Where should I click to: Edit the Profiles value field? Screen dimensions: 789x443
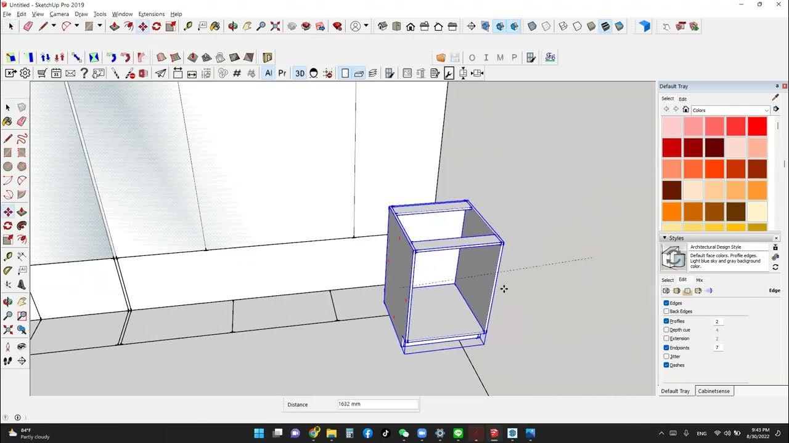719,321
